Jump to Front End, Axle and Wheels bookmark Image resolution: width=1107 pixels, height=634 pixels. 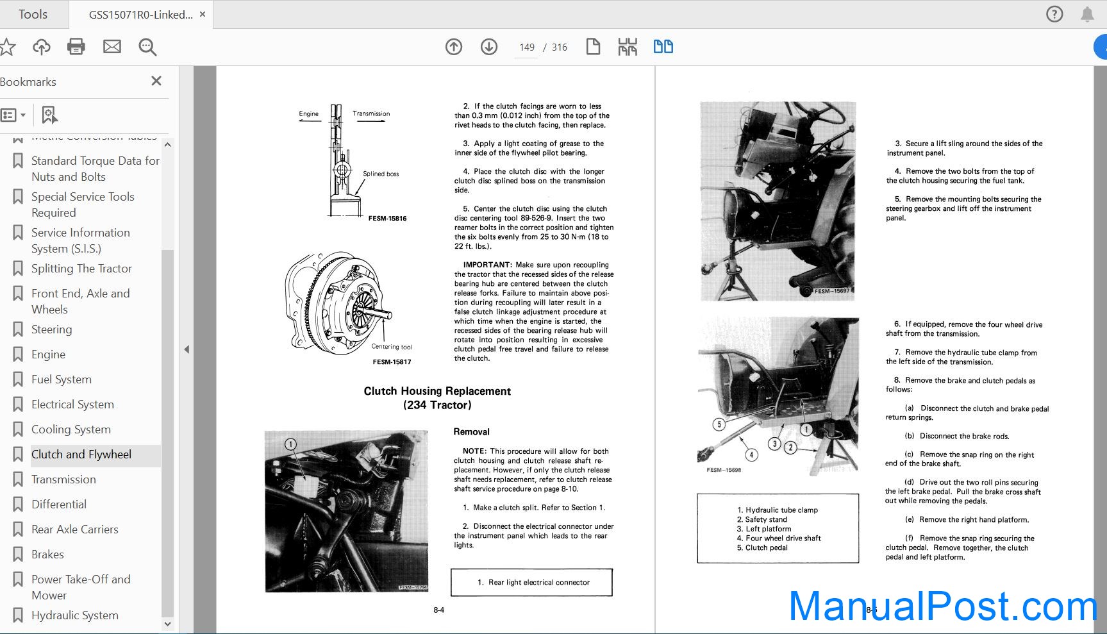click(x=80, y=301)
